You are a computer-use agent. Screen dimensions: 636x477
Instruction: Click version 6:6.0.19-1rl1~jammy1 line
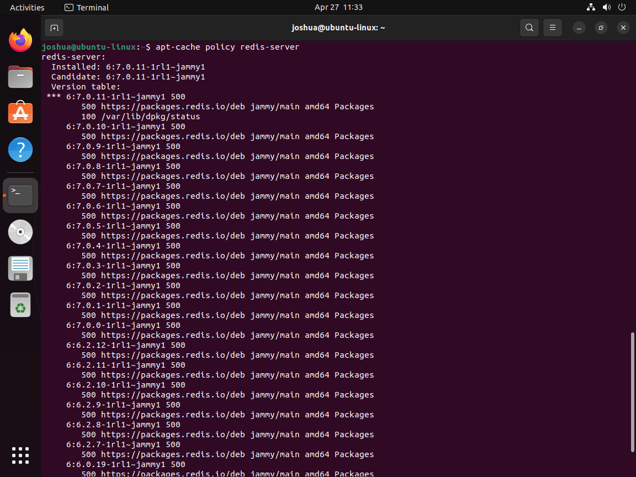point(126,464)
